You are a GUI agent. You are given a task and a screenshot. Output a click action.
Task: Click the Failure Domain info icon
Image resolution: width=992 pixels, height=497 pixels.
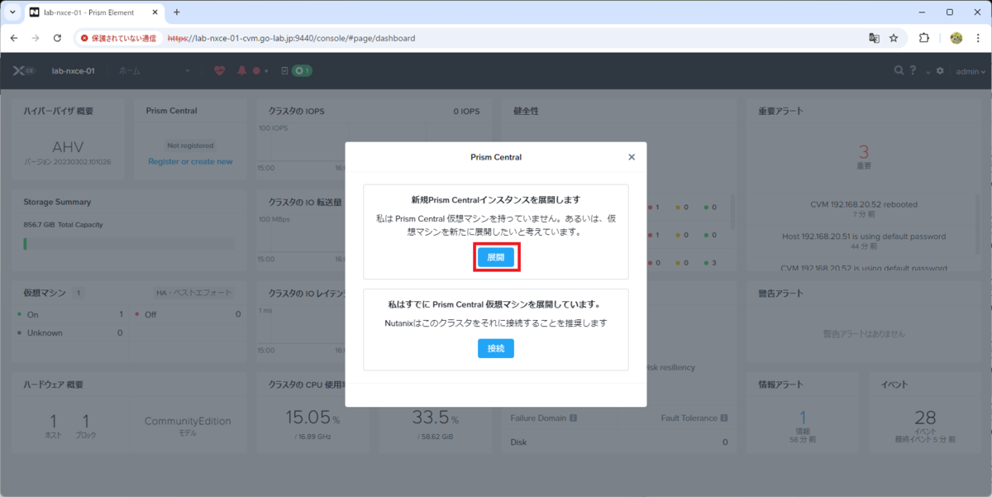(x=573, y=418)
